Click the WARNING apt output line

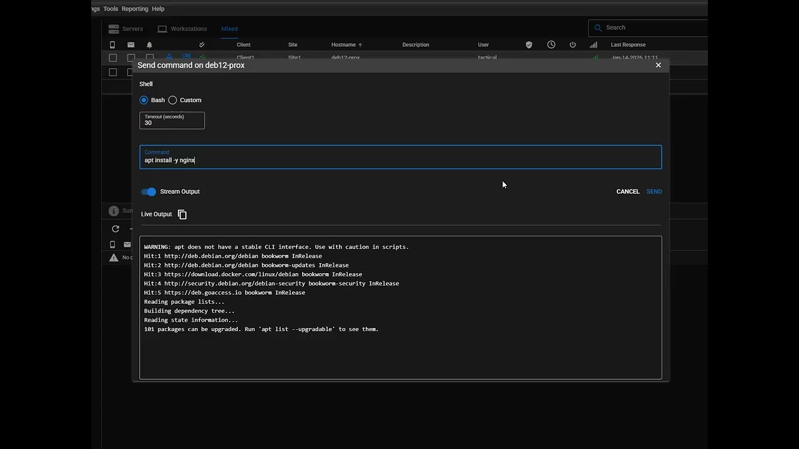click(x=277, y=247)
